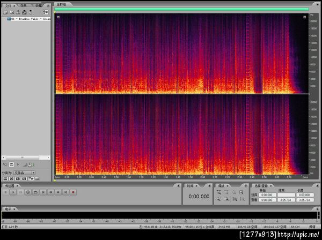Click the 2:00 mark on the time ruler
Viewport: 322px width, 240px height.
[202, 177]
